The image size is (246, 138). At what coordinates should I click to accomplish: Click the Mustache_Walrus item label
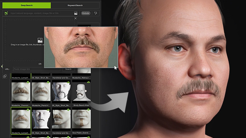pos(81,78)
